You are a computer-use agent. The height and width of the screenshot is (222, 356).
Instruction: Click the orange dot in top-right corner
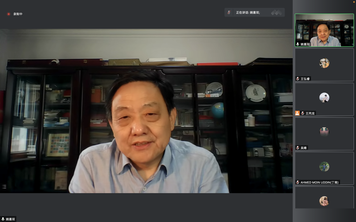pos(354,2)
